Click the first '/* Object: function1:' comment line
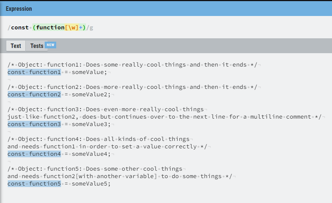The height and width of the screenshot is (203, 332). coord(133,65)
